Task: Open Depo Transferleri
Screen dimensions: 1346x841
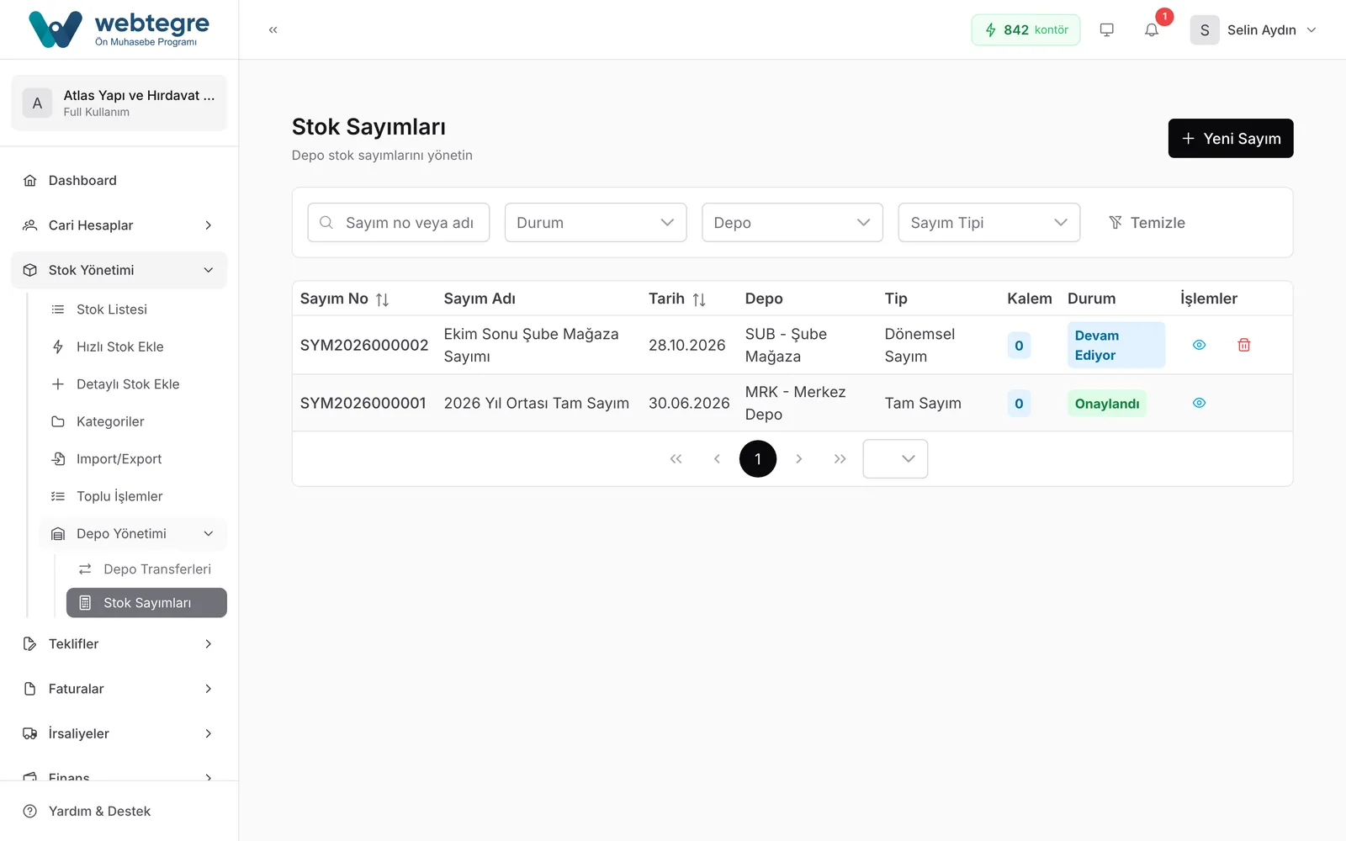Action: [146, 569]
